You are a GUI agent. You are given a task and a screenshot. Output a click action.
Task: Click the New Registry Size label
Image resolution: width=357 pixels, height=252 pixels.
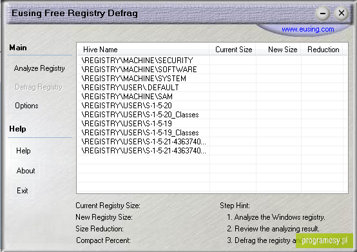coord(104,217)
